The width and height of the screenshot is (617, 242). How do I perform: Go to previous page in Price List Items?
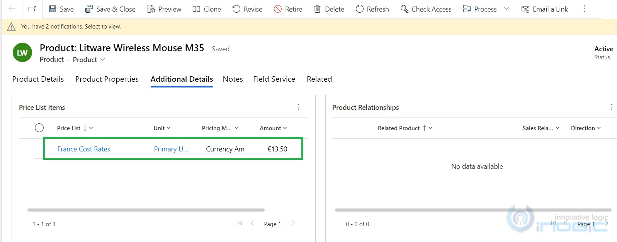(253, 223)
